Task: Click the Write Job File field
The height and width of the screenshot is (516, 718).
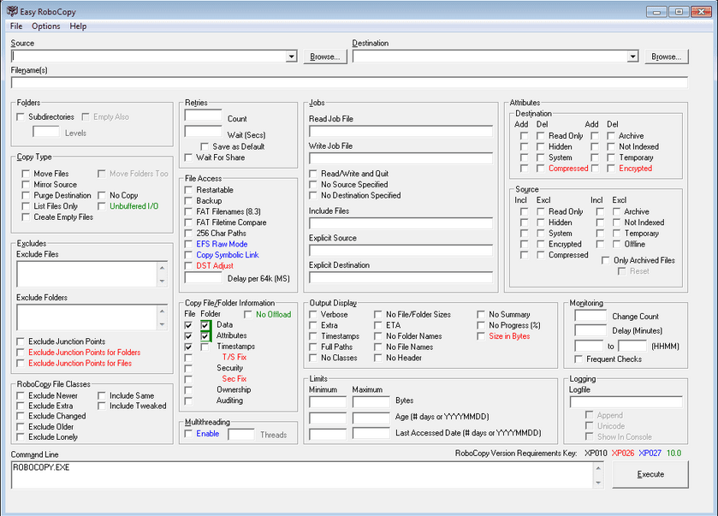Action: (401, 158)
